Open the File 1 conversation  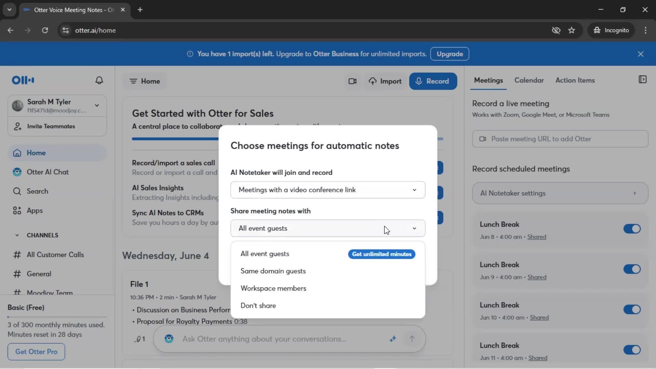tap(139, 284)
